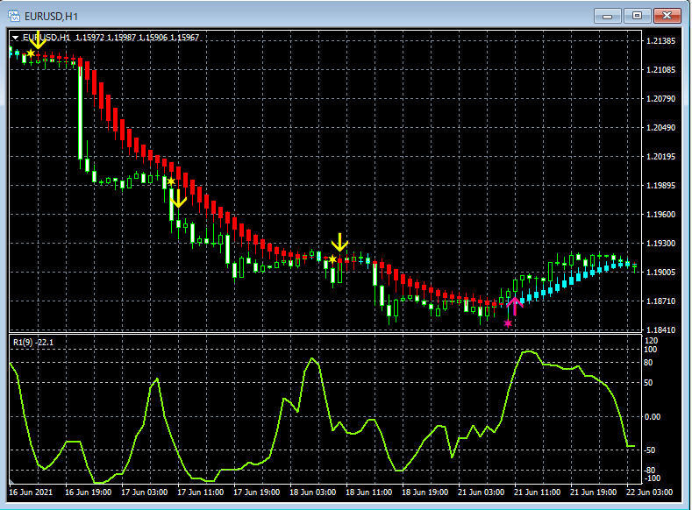The image size is (692, 510).
Task: Click the 16 Jun 19:00 time label
Action: [88, 492]
